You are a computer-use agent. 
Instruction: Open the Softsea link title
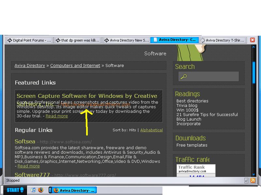pyautogui.click(x=25, y=141)
